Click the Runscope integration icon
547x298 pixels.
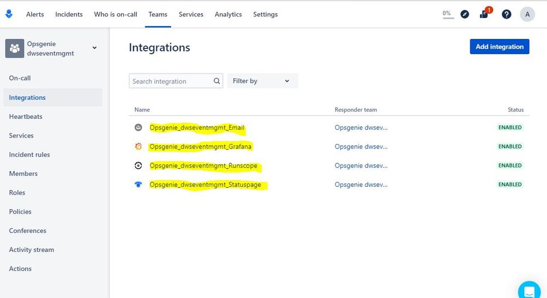[139, 165]
